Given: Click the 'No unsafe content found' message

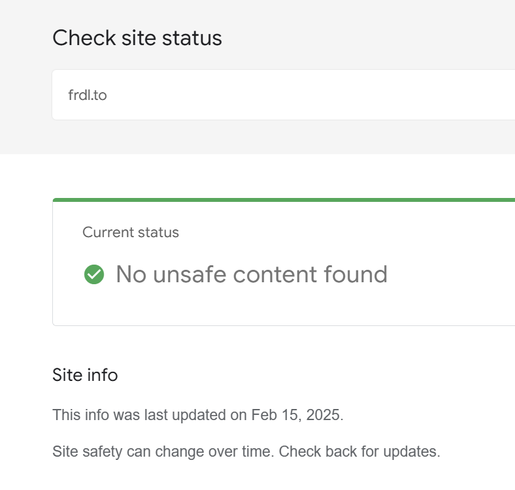Looking at the screenshot, I should (x=252, y=274).
